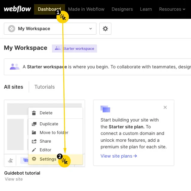This screenshot has height=191, width=191.
Task: Close the Starter site plan card
Action: [165, 107]
